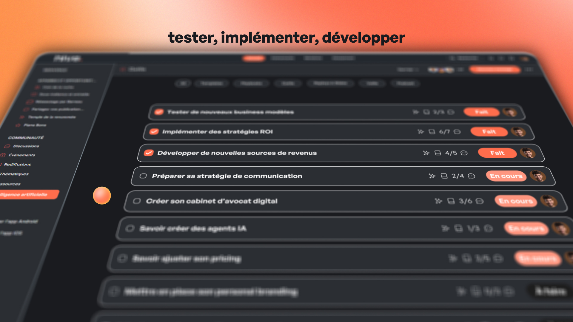Open comments on 'Préparer sa stratégie de communication'
The width and height of the screenshot is (573, 322).
tap(472, 176)
